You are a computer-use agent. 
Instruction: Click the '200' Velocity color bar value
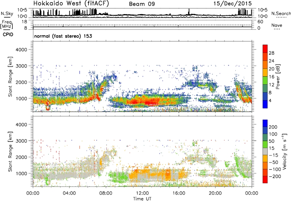pos(273,127)
